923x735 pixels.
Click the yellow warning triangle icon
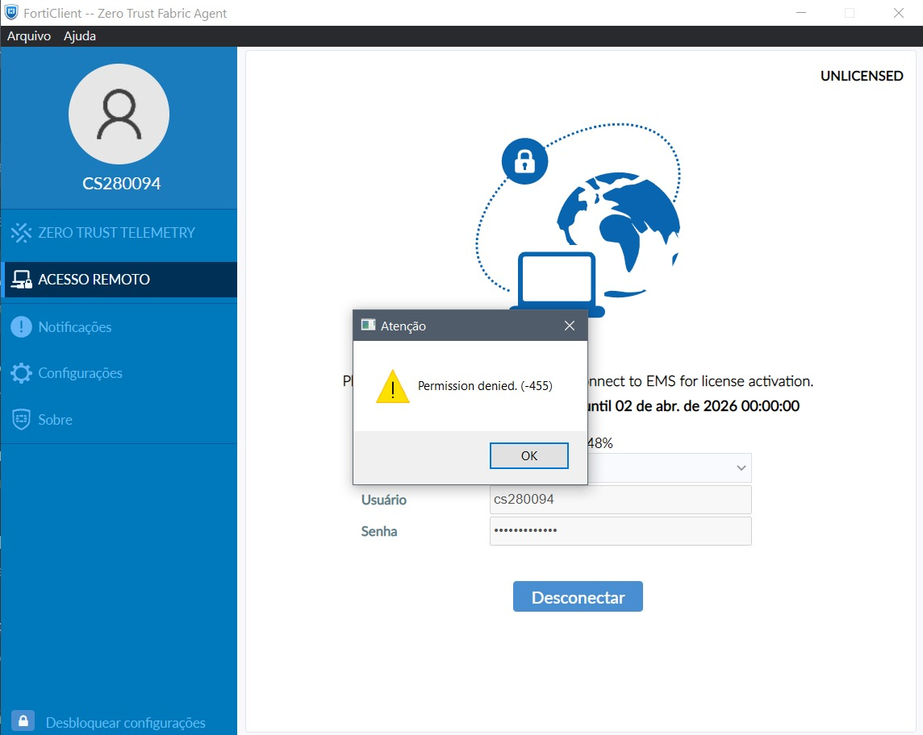[393, 386]
